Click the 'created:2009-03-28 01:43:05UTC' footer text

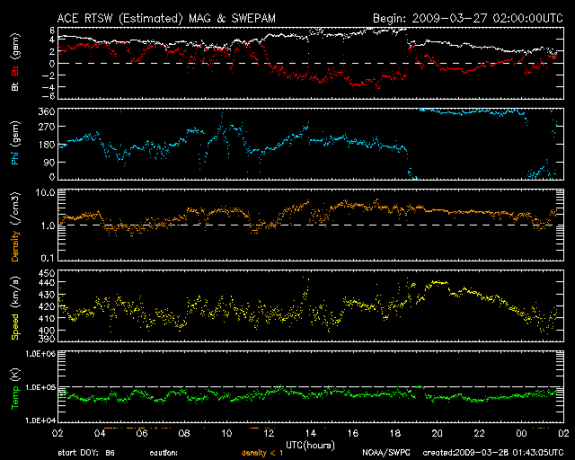[x=493, y=453]
